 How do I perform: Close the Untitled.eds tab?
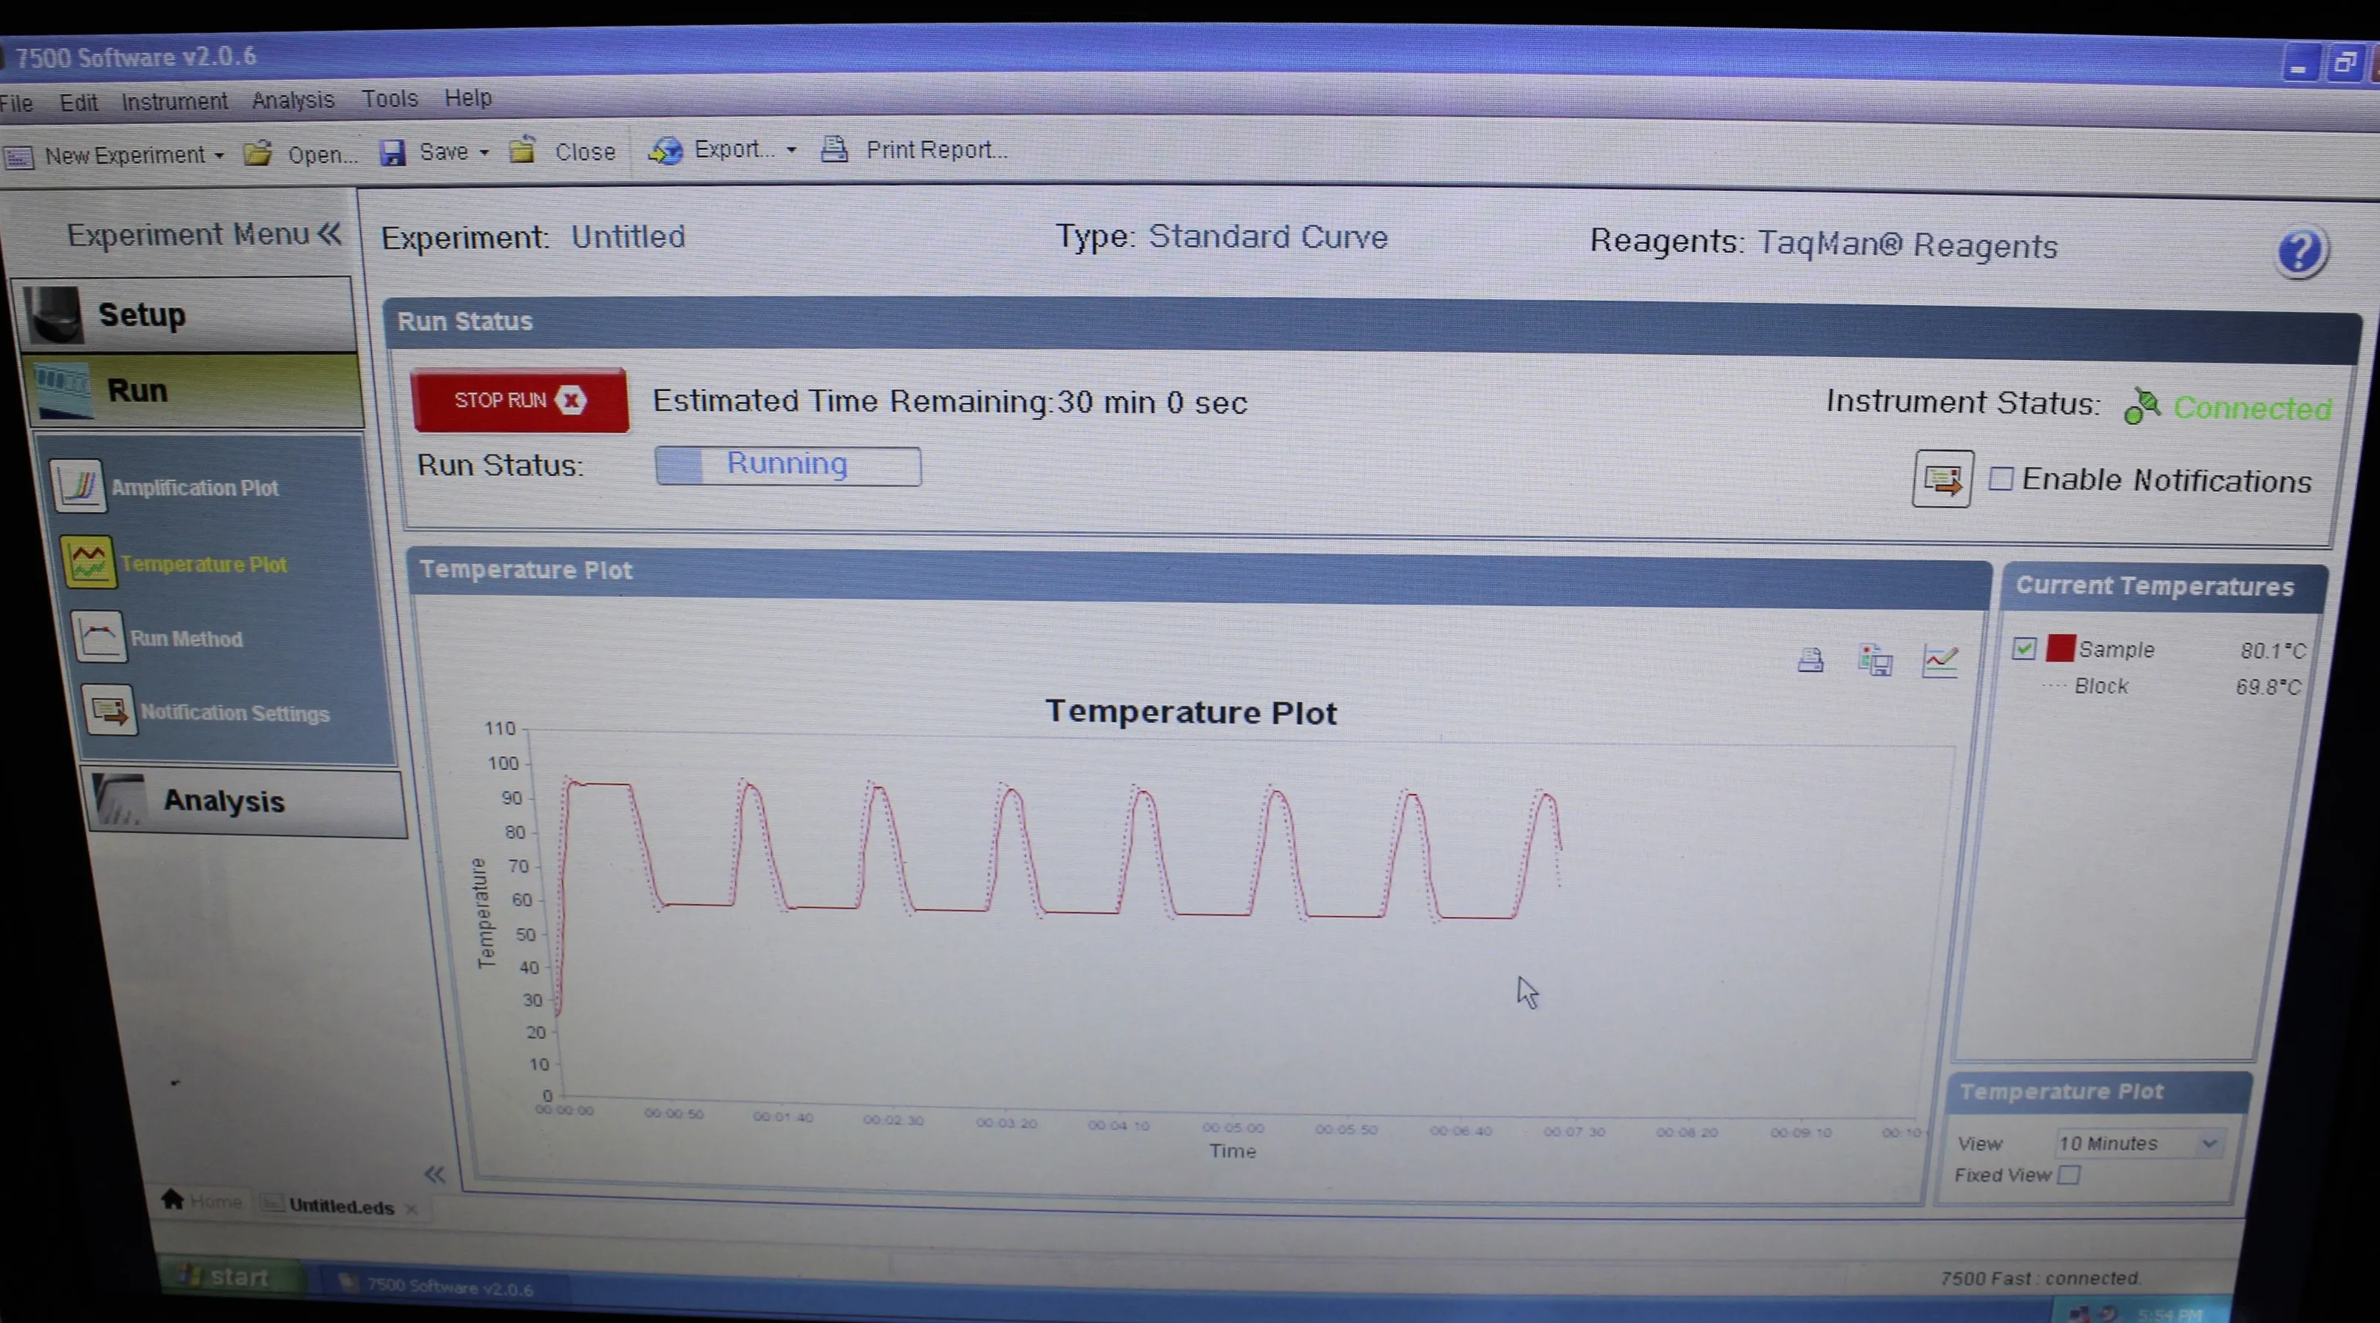(x=411, y=1208)
